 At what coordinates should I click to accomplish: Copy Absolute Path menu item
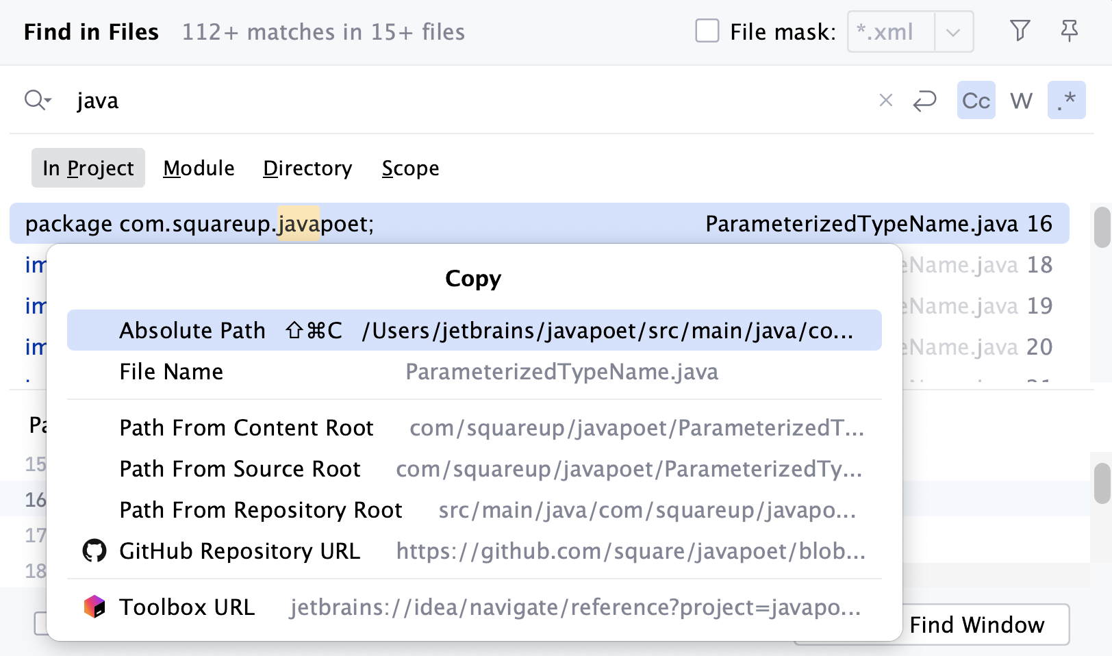click(x=474, y=330)
